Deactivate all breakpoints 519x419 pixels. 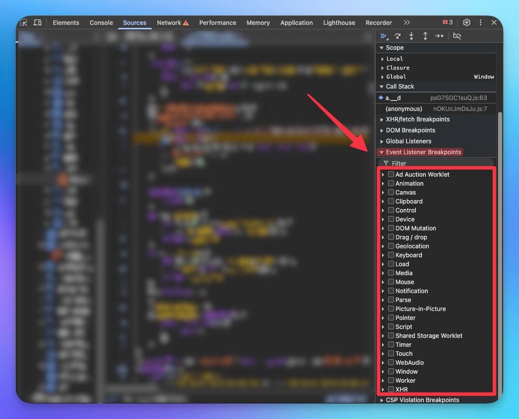click(457, 36)
